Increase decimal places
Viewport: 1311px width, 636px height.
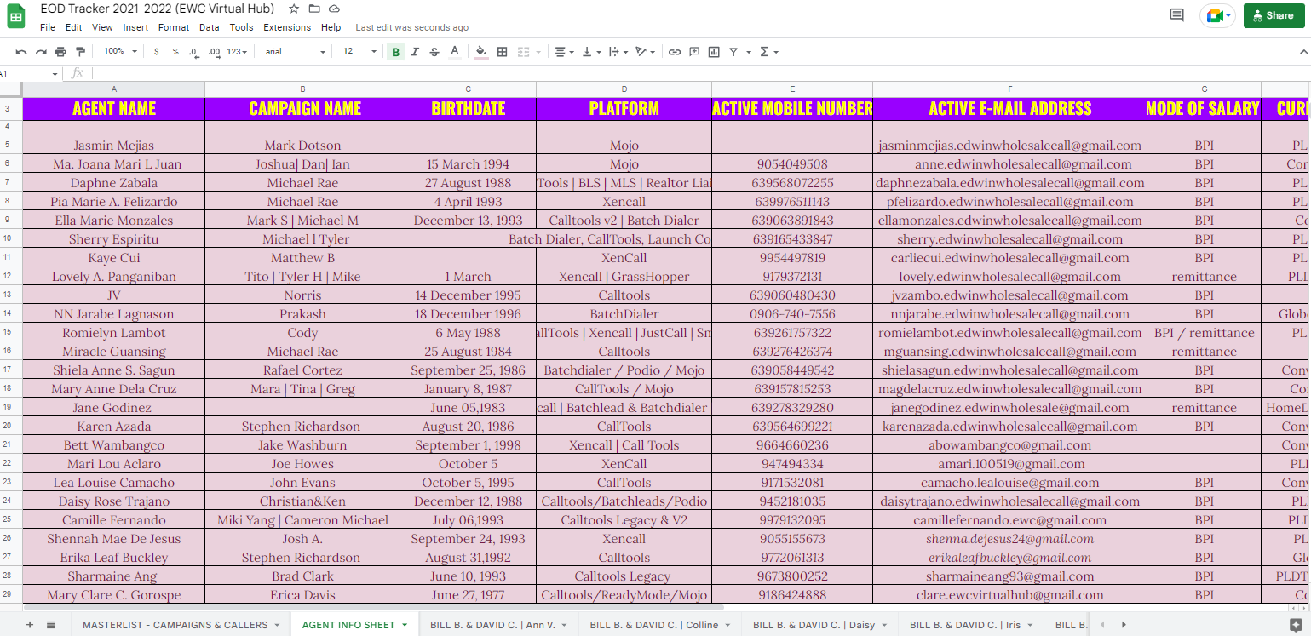[x=214, y=52]
